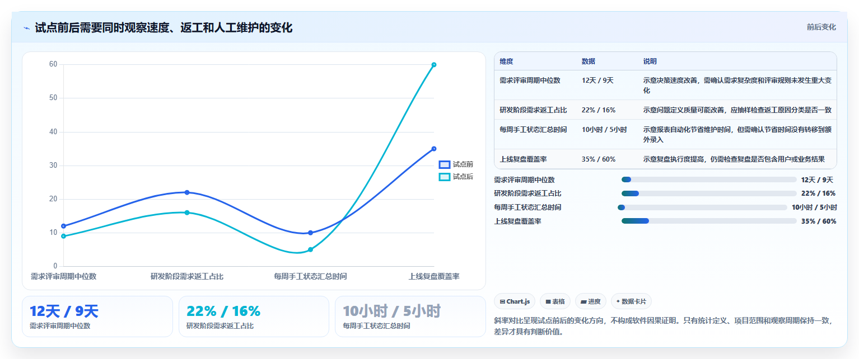Click the 12天 / 9天 value beside the progress bar
This screenshot has width=859, height=359.
click(818, 179)
